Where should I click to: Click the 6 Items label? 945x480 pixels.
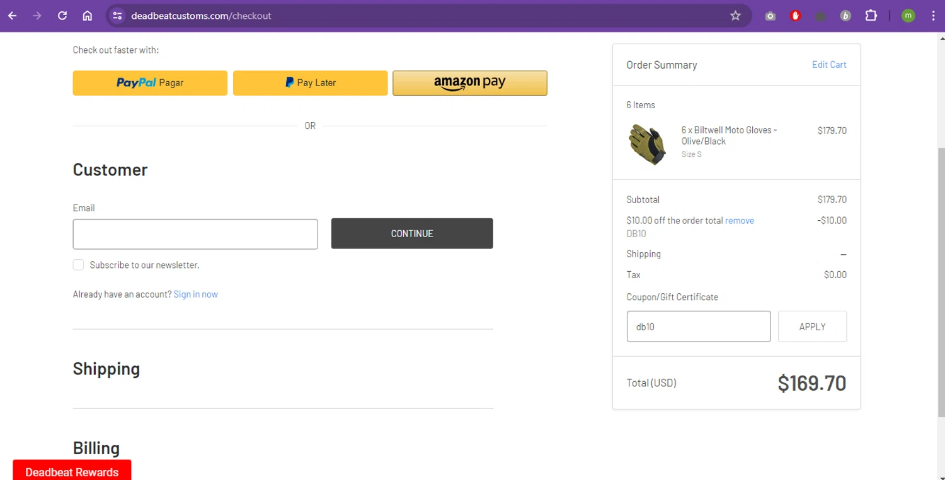(x=641, y=105)
